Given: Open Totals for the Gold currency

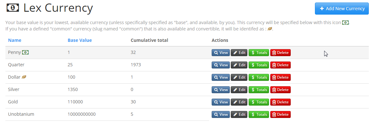Looking at the screenshot, I should pyautogui.click(x=259, y=102).
